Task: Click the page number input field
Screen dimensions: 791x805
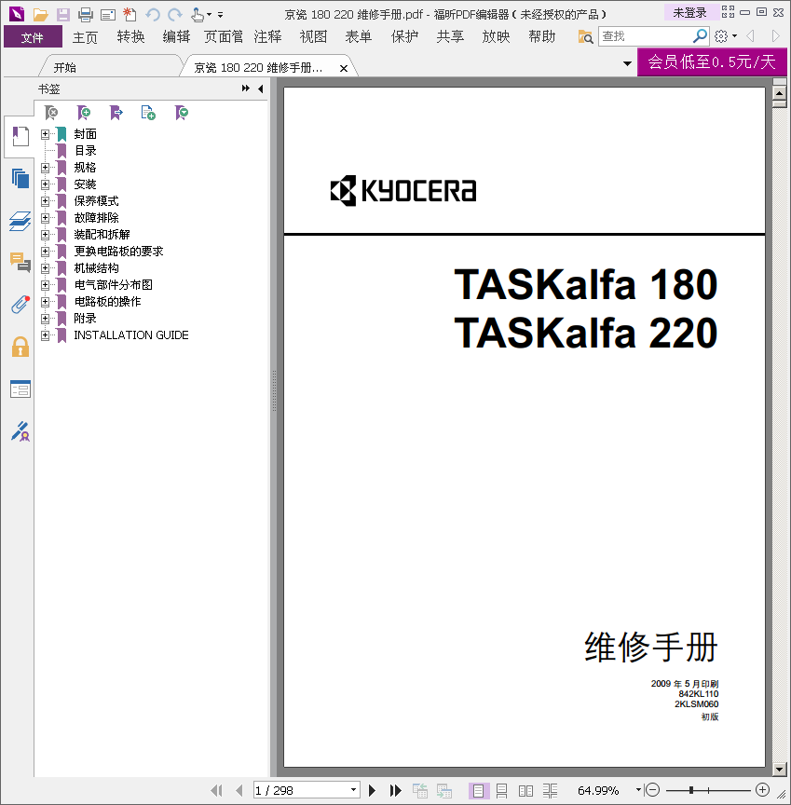Action: point(301,790)
